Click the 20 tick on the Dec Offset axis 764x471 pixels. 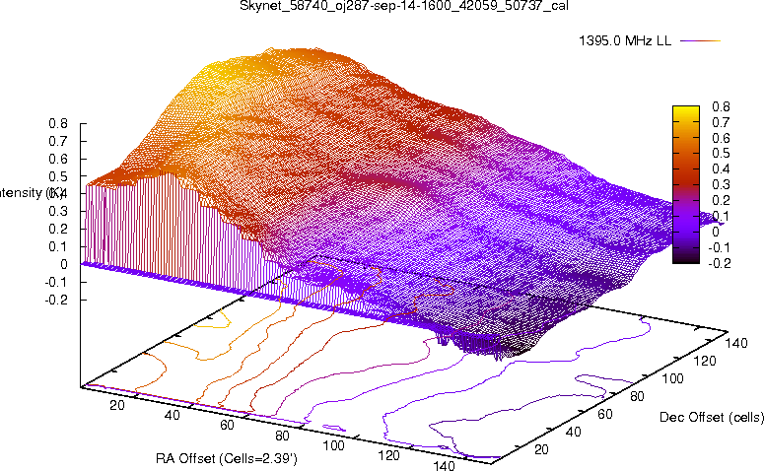click(x=541, y=449)
